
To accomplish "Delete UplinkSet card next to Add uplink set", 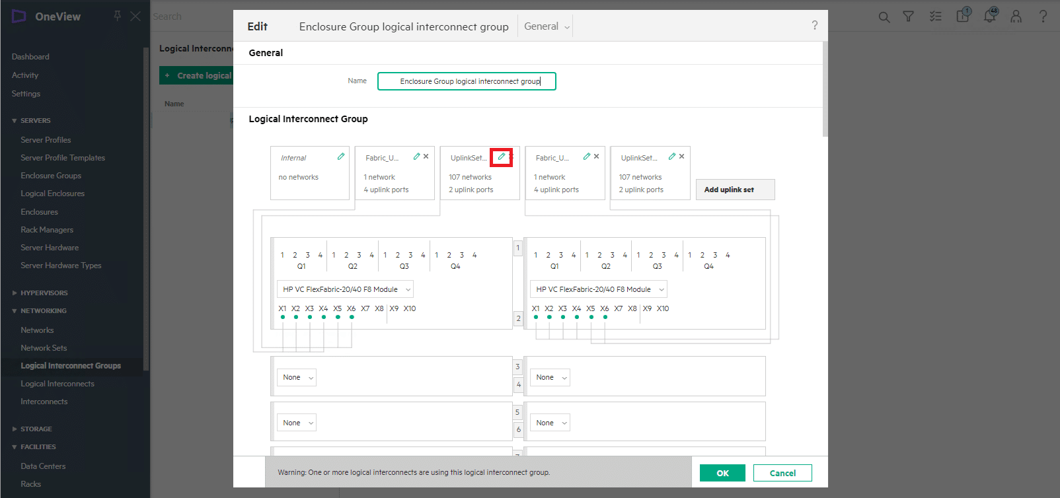I will 681,157.
